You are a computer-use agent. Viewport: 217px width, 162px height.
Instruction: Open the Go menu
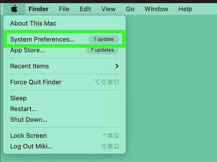(x=130, y=9)
